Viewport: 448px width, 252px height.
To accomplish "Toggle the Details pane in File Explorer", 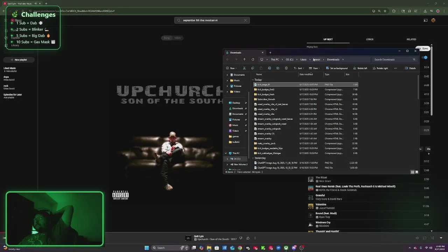I will pyautogui.click(x=410, y=68).
